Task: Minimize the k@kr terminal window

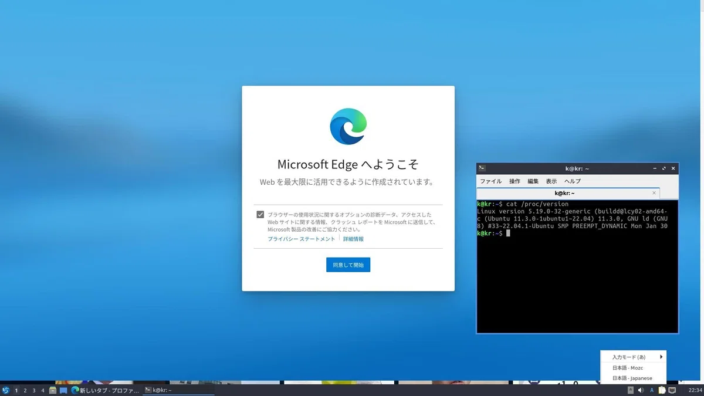Action: [x=655, y=168]
